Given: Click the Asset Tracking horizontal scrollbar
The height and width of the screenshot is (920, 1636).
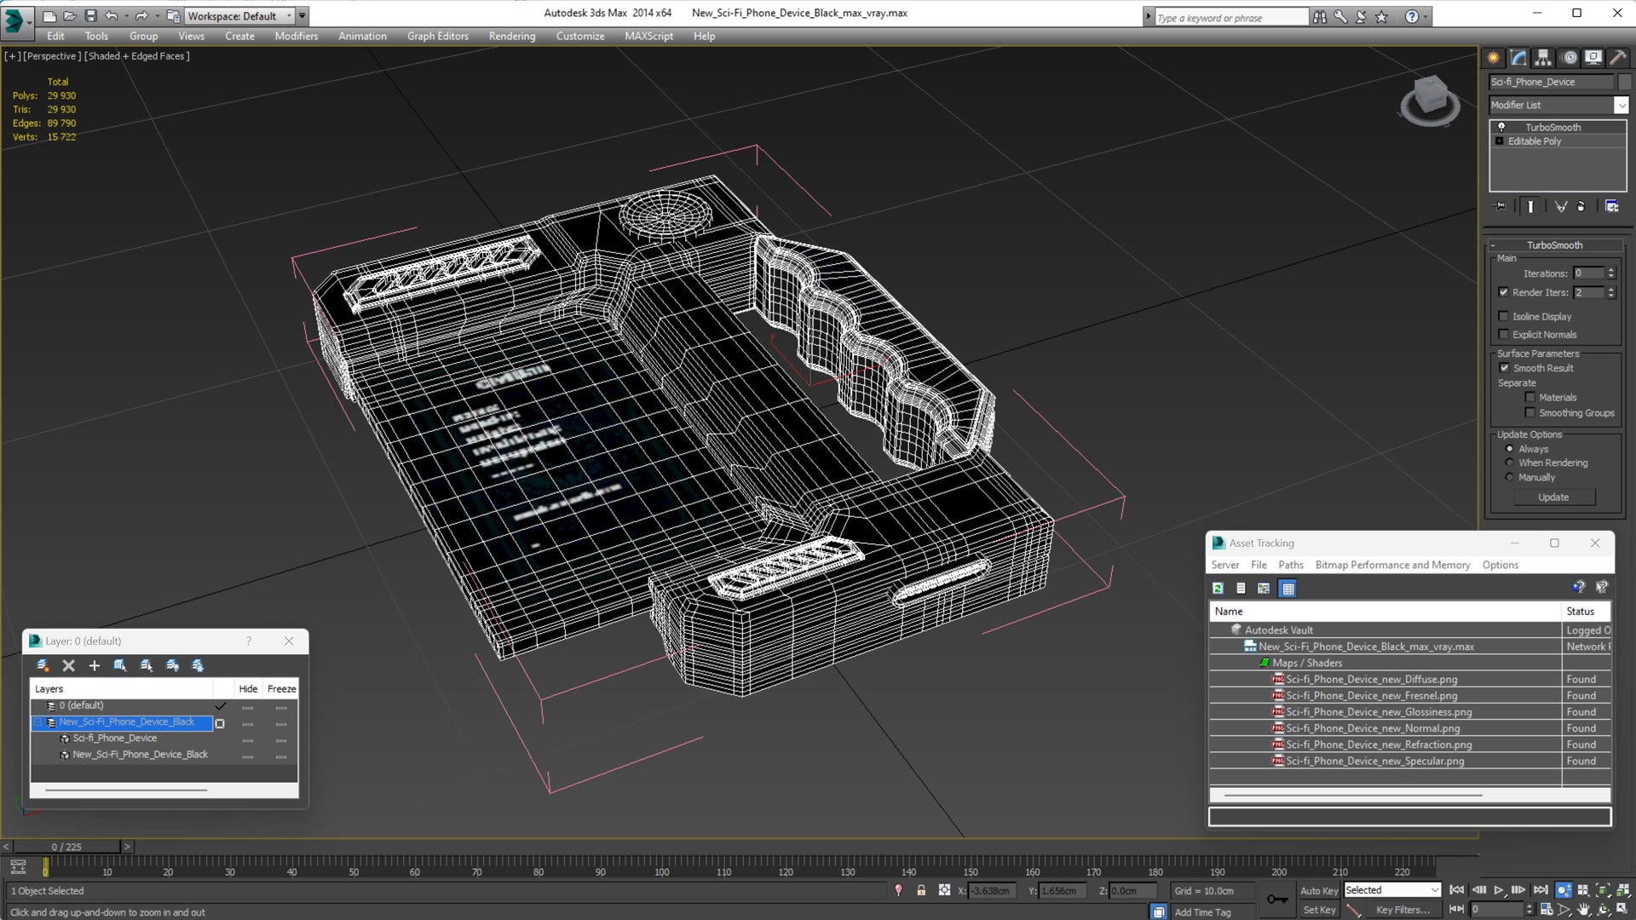Looking at the screenshot, I should click(1353, 795).
